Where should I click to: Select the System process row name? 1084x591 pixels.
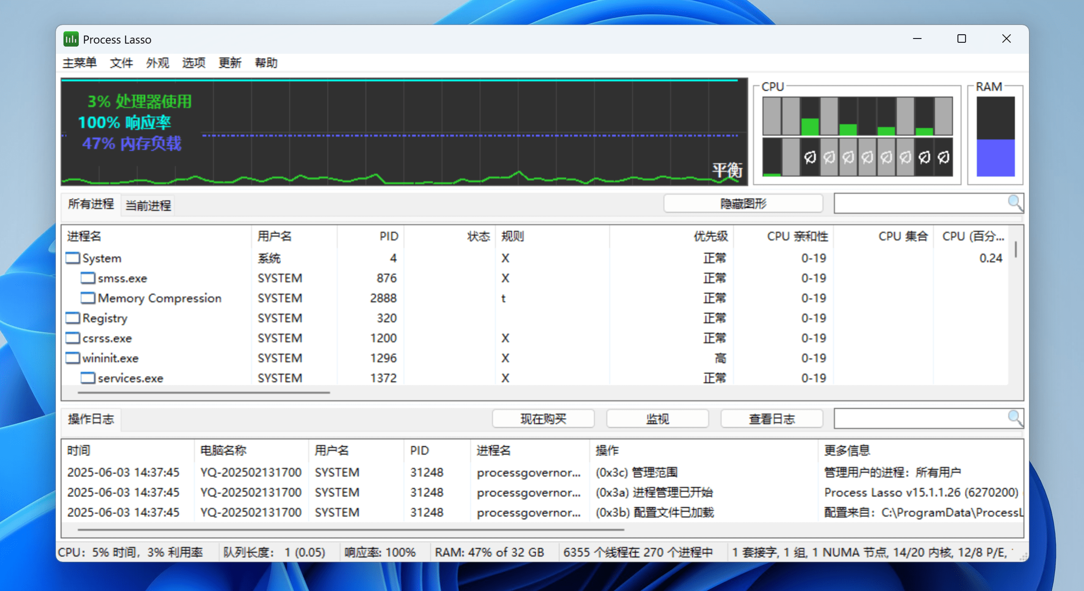[102, 258]
